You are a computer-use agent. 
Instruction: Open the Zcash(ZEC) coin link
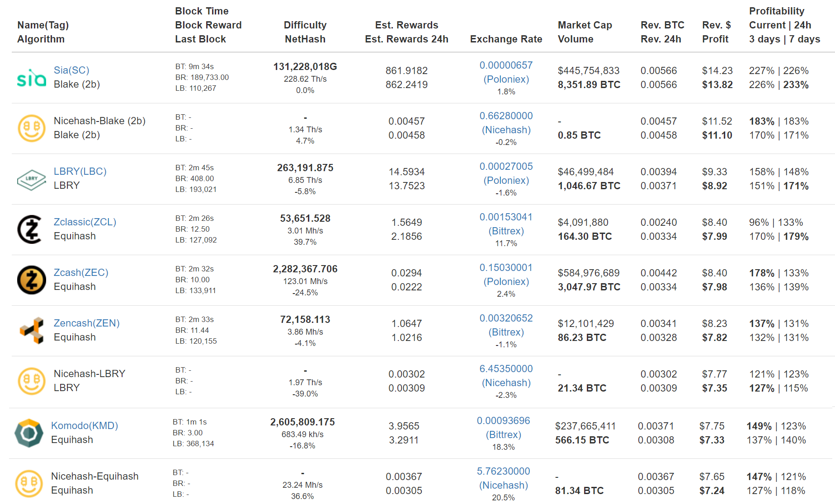[x=81, y=273]
